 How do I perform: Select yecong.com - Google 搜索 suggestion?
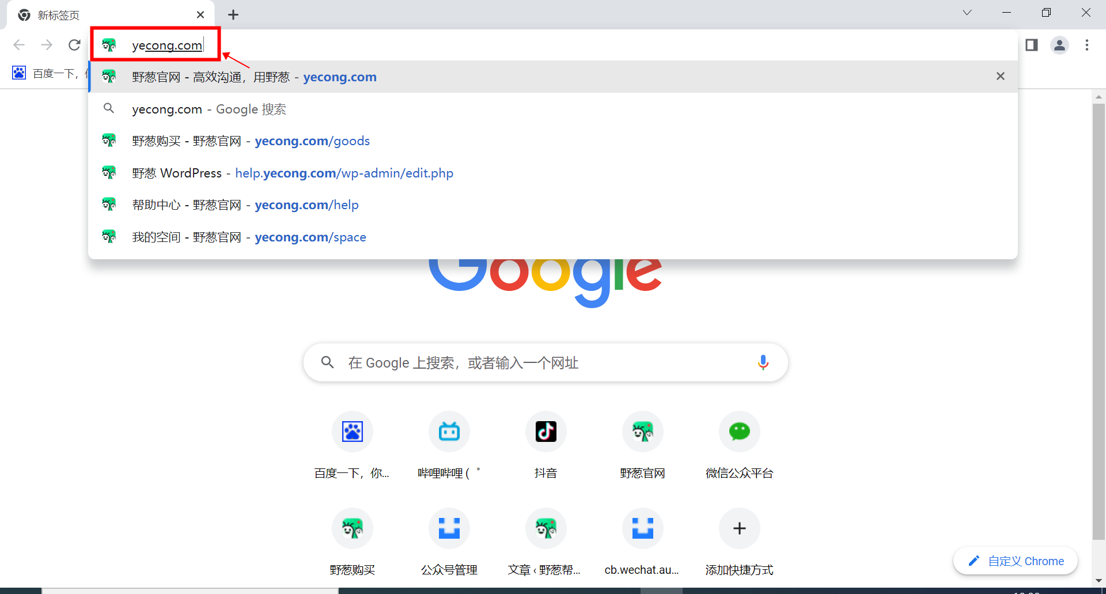553,109
